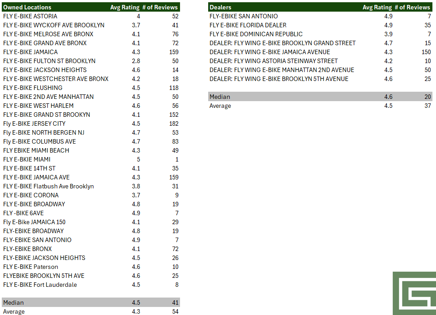
Task: Select FLY -BIKE 6AVE cell
Action: click(x=23, y=213)
